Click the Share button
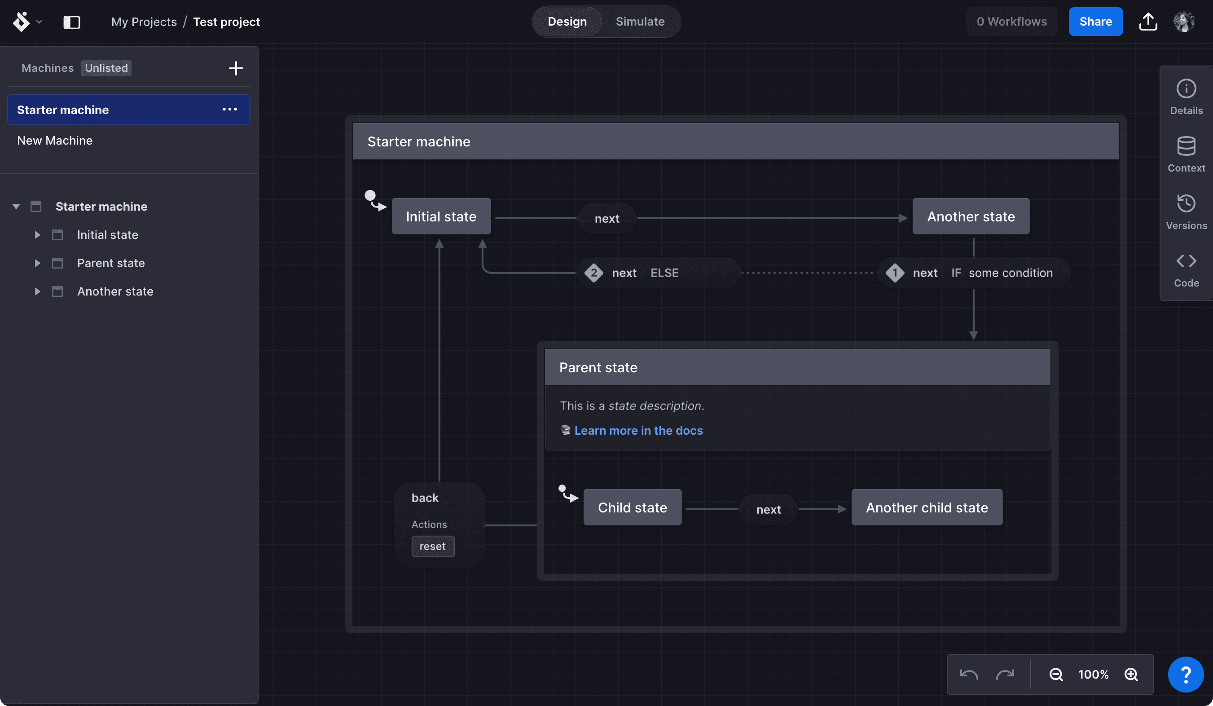The height and width of the screenshot is (706, 1213). pos(1095,22)
